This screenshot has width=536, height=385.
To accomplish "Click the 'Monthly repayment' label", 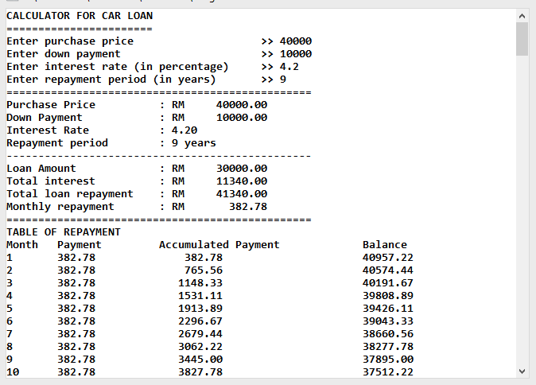I will coord(60,207).
